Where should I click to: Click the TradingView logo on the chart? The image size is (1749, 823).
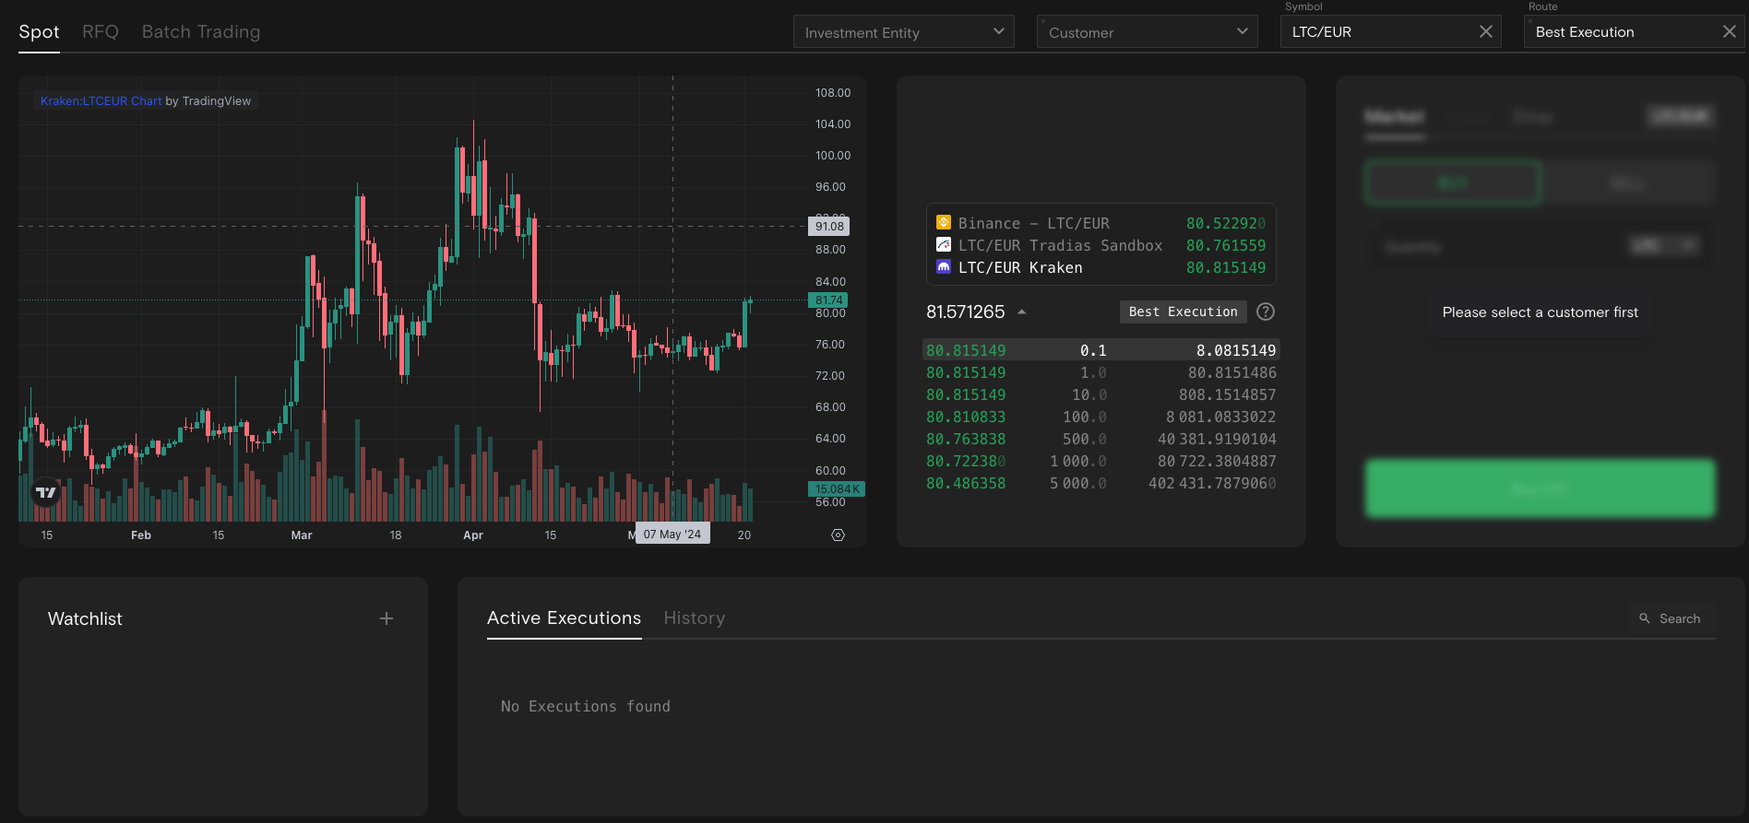(x=45, y=492)
